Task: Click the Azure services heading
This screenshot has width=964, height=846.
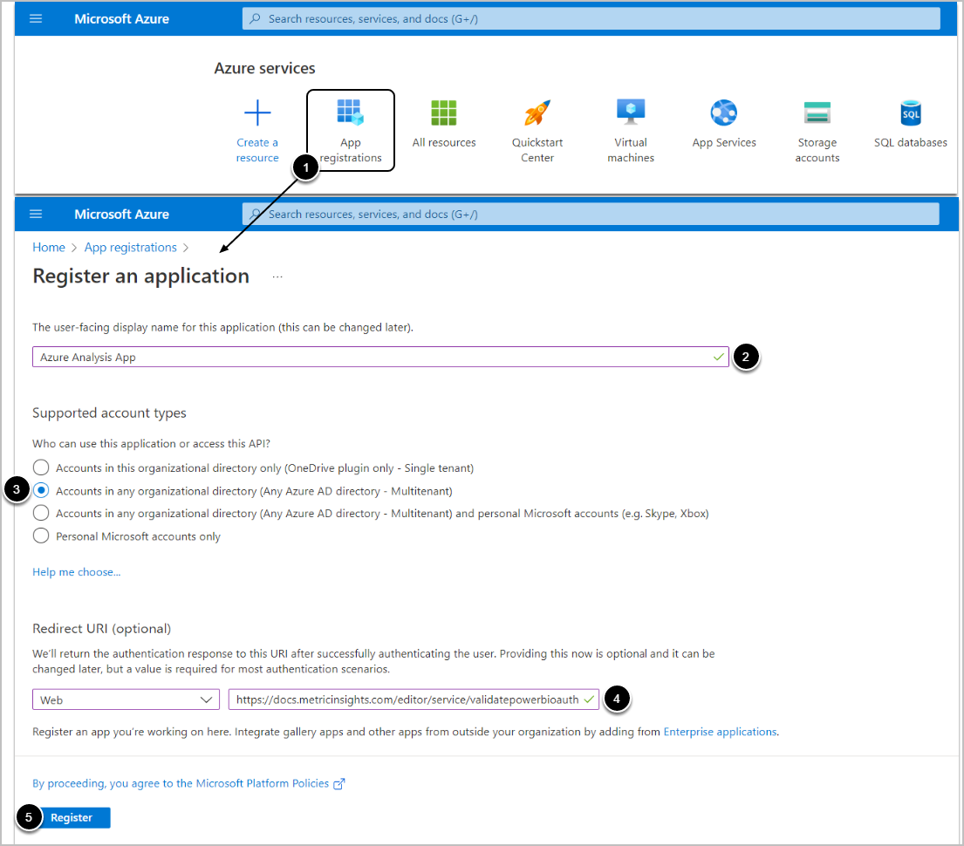Action: pos(264,68)
